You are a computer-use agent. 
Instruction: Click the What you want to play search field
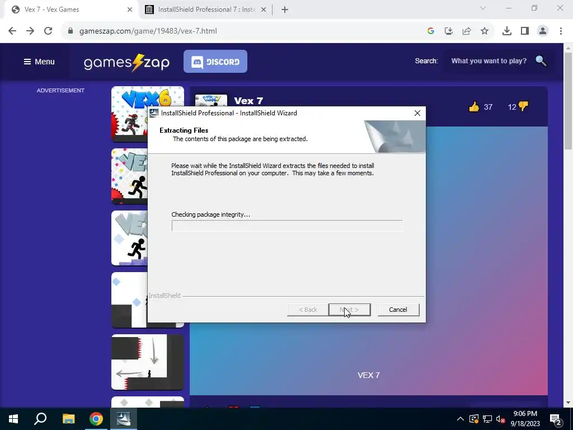[489, 61]
